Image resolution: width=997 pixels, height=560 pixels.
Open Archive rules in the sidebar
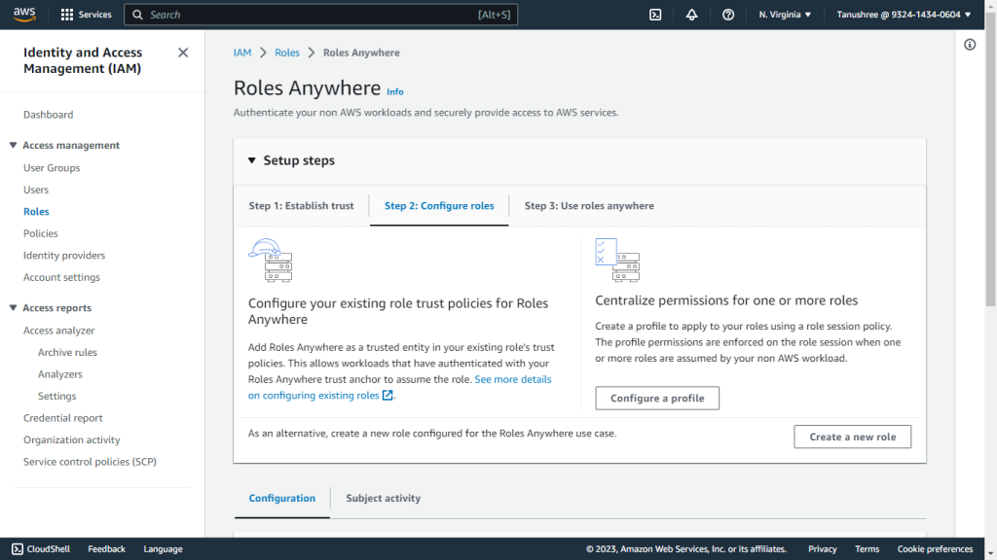point(67,352)
